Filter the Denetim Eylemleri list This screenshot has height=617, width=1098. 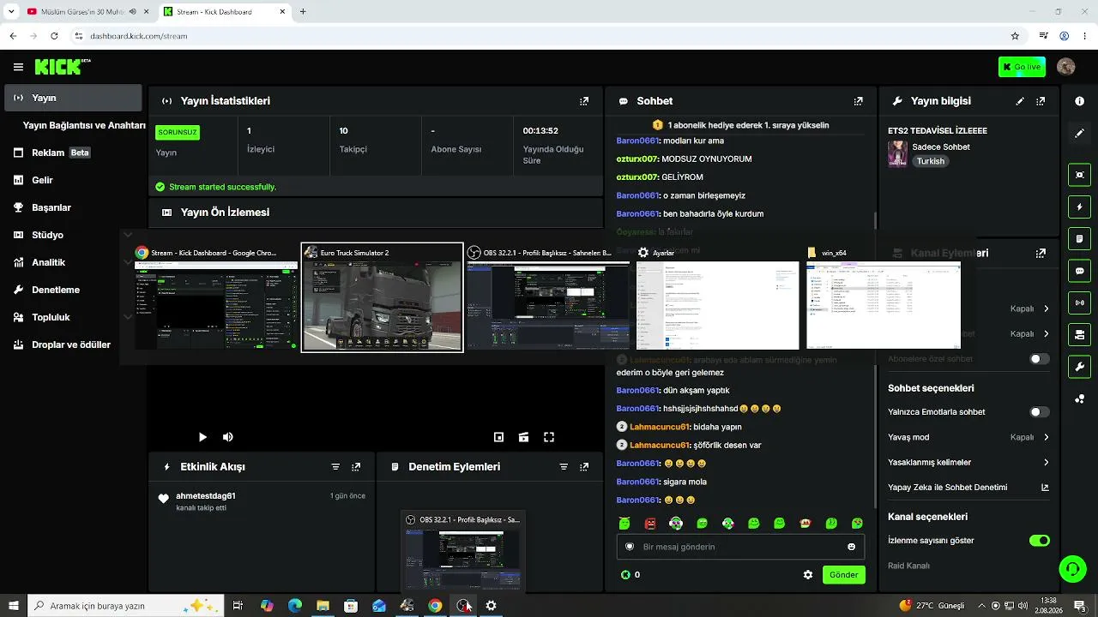click(x=564, y=467)
